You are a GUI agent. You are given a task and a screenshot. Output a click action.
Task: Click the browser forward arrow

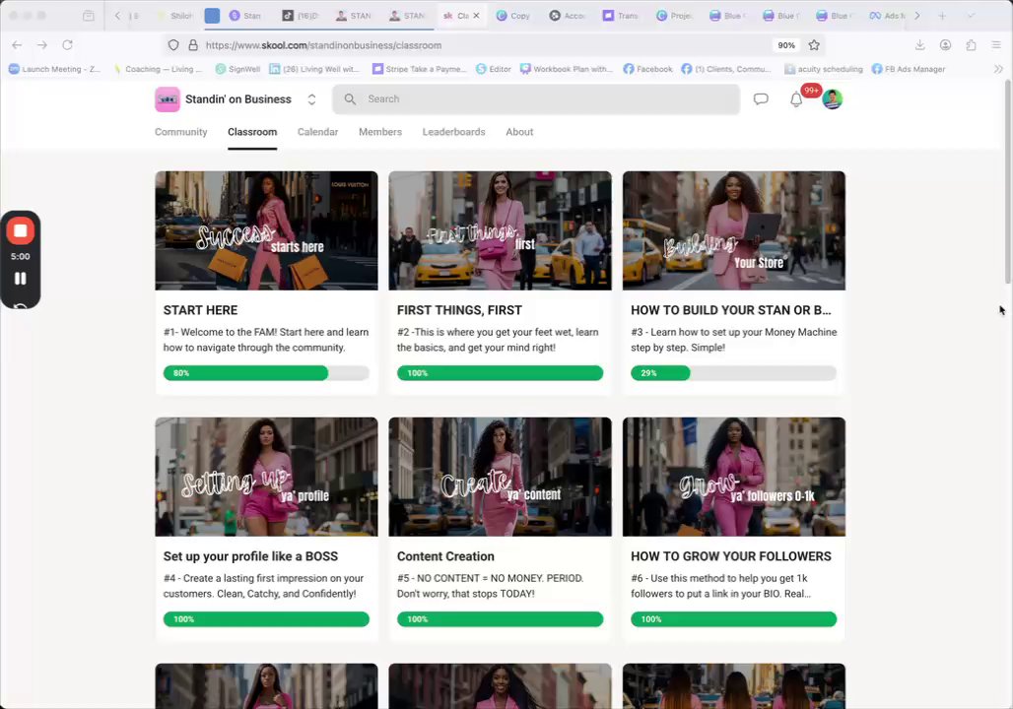[x=42, y=45]
